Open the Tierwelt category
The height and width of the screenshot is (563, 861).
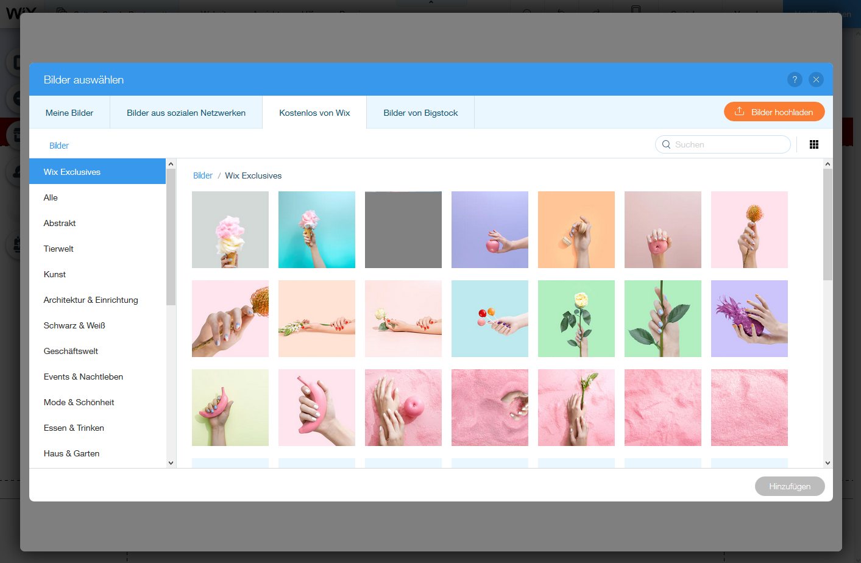pos(97,249)
